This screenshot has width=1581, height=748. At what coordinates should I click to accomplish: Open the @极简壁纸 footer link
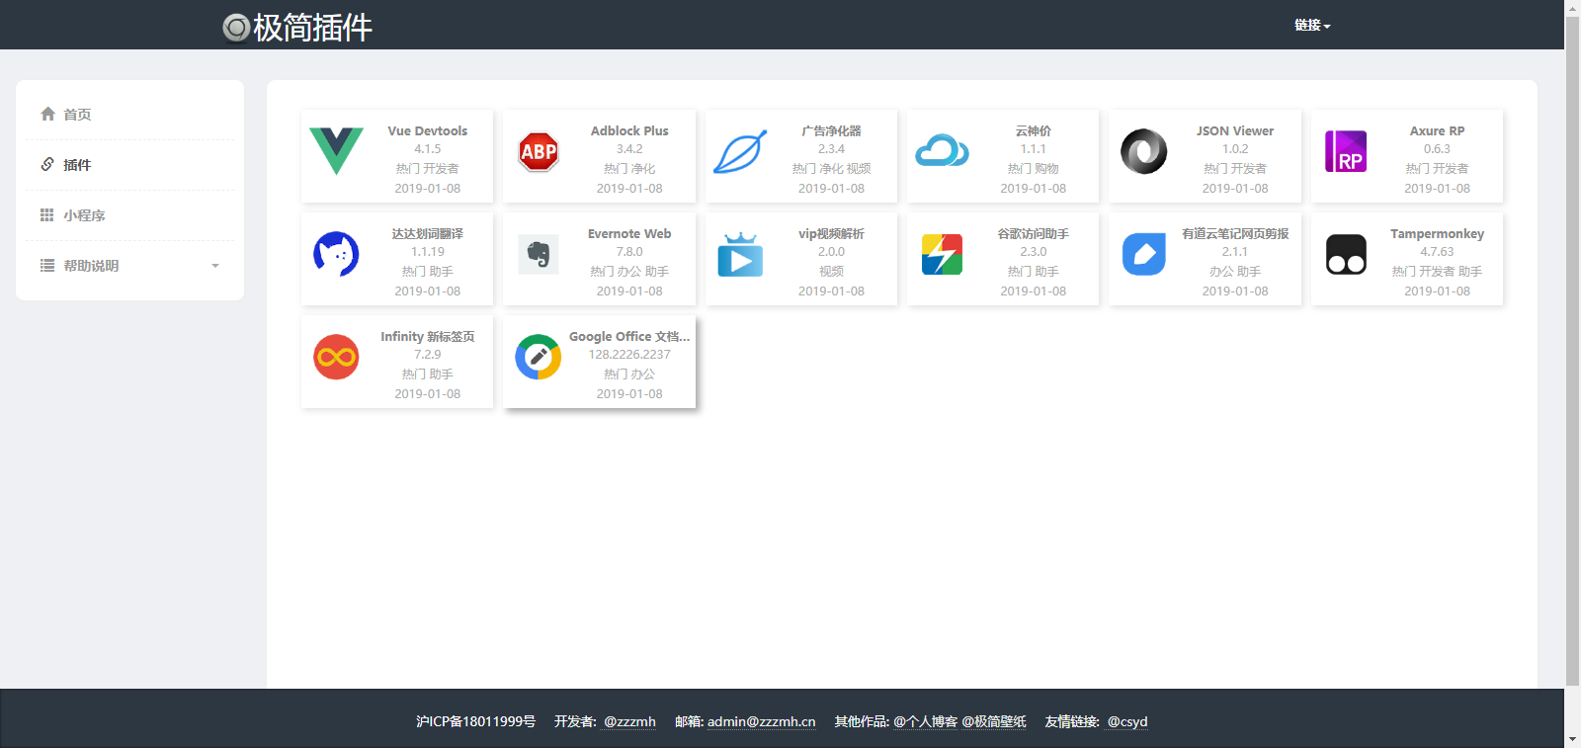[x=994, y=721]
